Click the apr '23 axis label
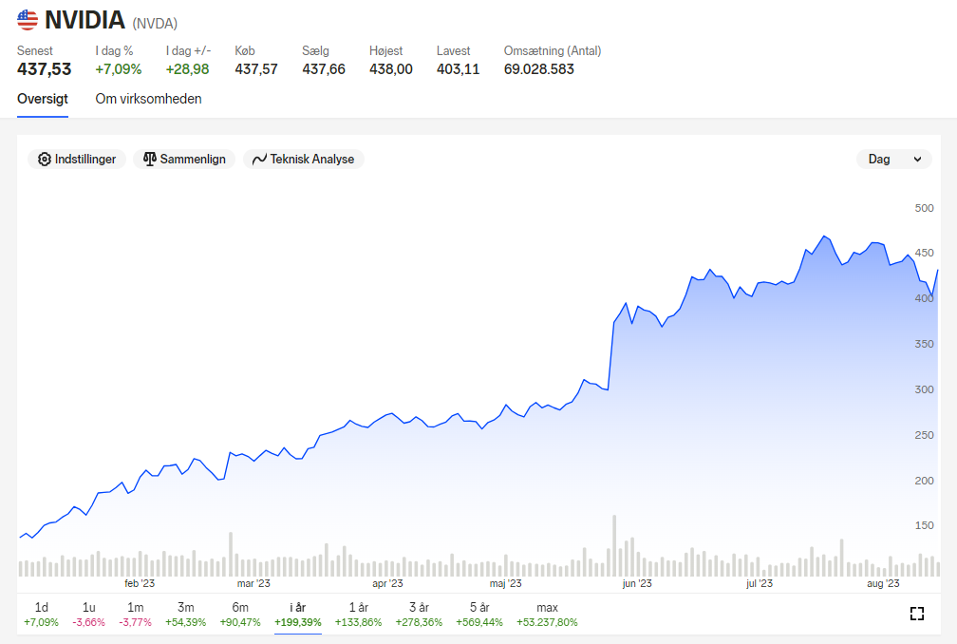The image size is (957, 644). tap(387, 583)
